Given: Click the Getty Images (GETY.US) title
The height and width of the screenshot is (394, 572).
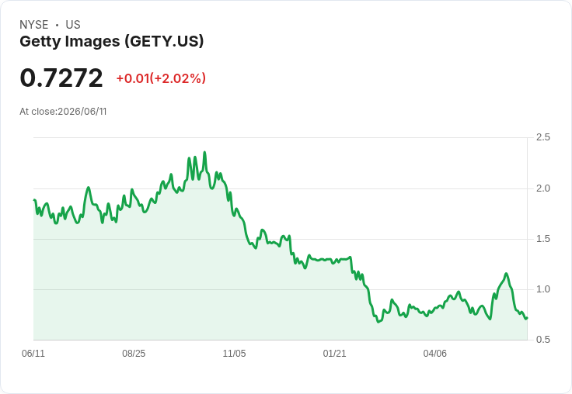Looking at the screenshot, I should pos(112,41).
